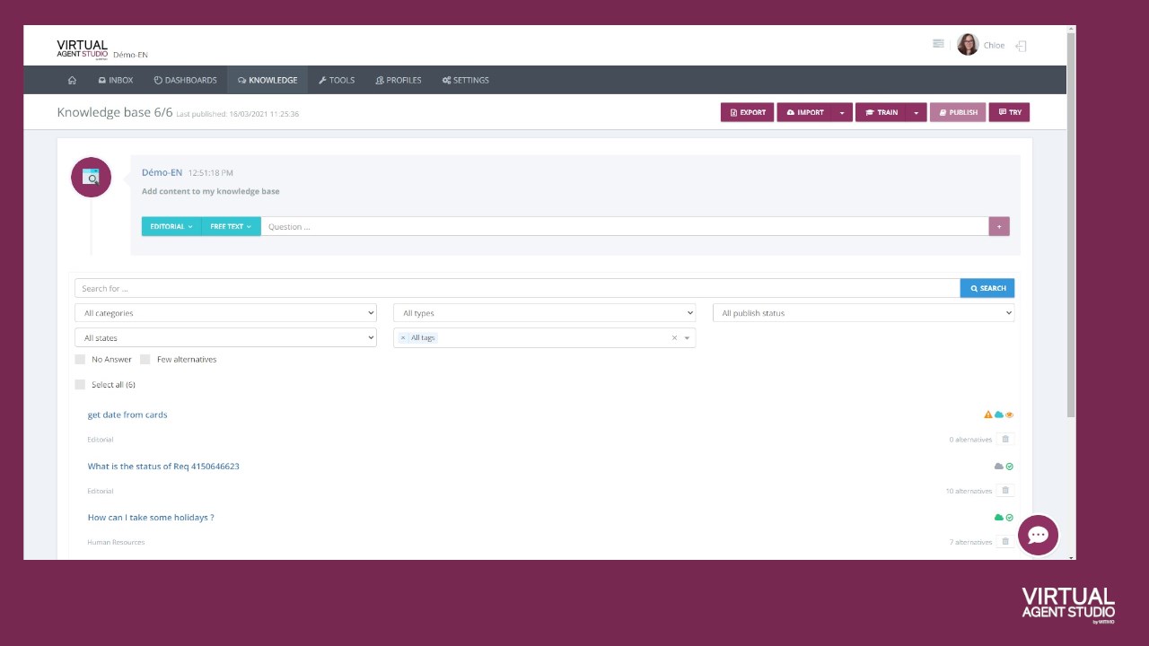The height and width of the screenshot is (646, 1149).
Task: Click the '0 alternatives' text
Action: pyautogui.click(x=970, y=440)
